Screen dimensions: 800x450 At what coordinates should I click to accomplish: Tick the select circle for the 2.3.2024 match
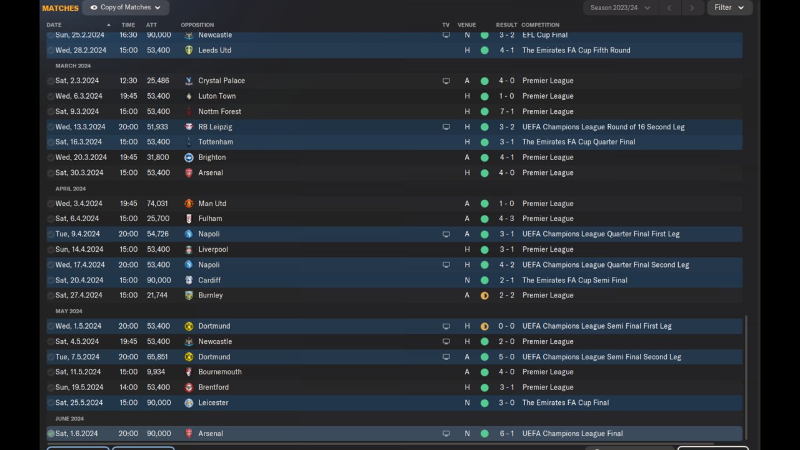pyautogui.click(x=51, y=81)
